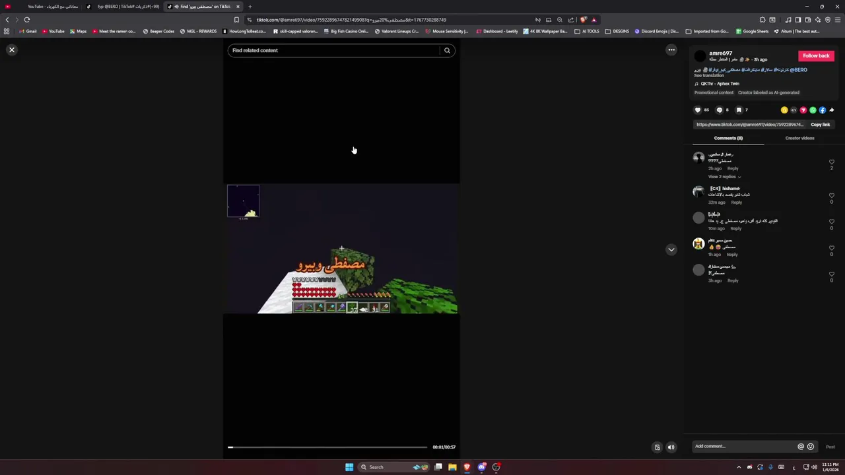Viewport: 845px width, 475px height.
Task: Reply to the 10m ago comment
Action: tap(736, 228)
